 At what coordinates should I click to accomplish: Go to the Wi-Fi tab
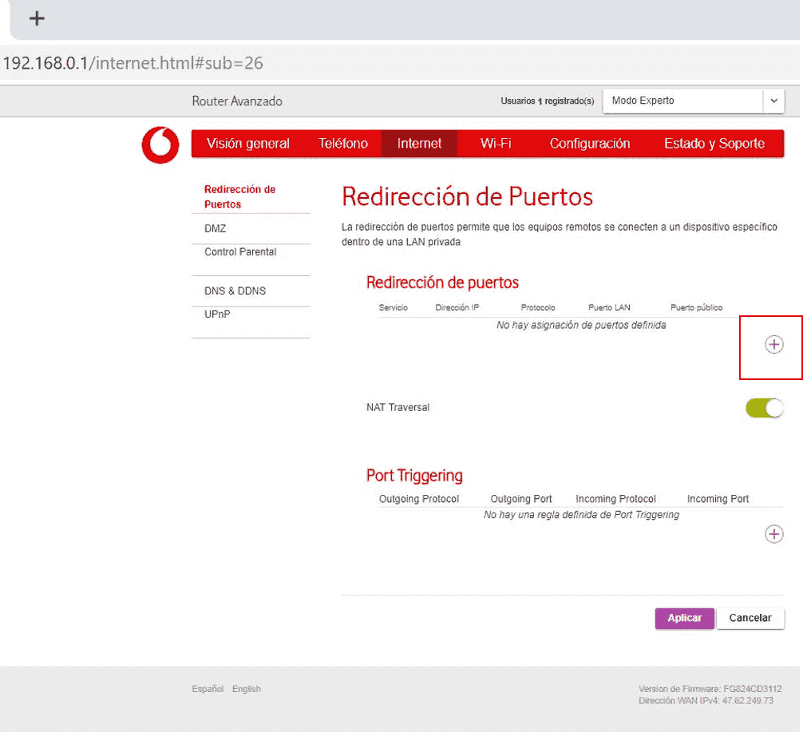496,144
